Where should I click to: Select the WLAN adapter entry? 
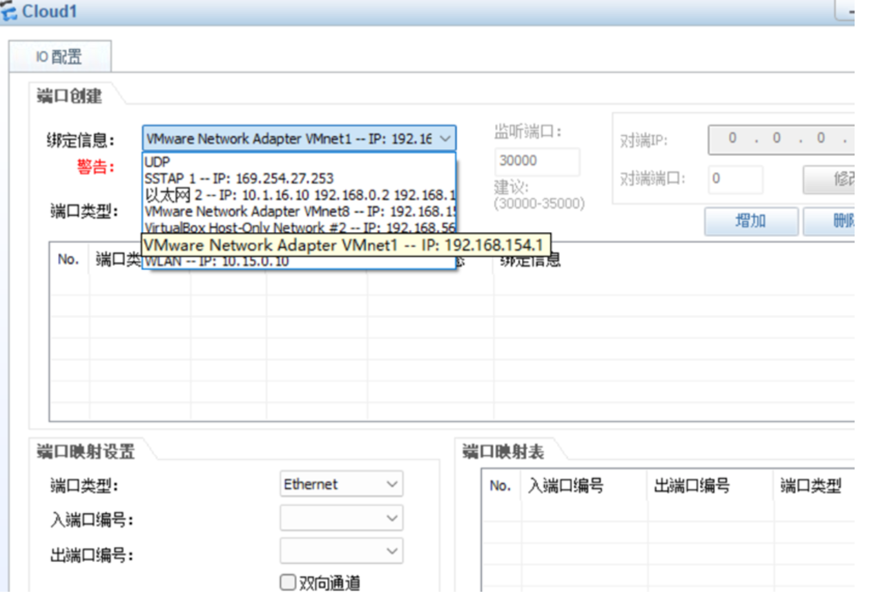[207, 260]
